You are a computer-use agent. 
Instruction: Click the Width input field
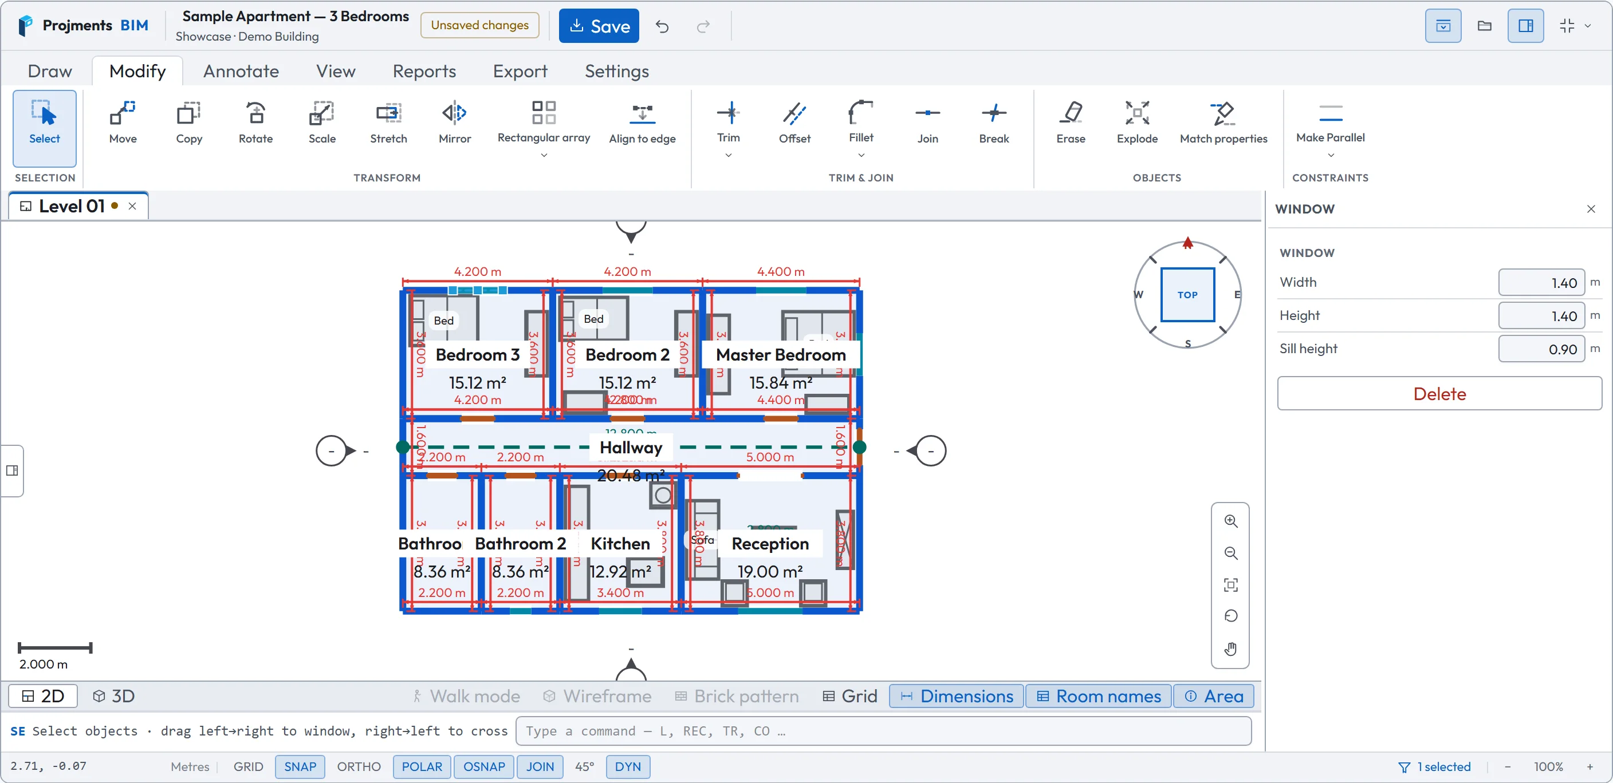click(1541, 283)
